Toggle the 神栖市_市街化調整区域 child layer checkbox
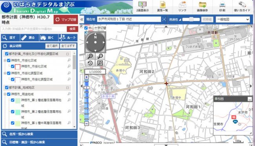This screenshot has height=146, width=255. tap(13, 79)
